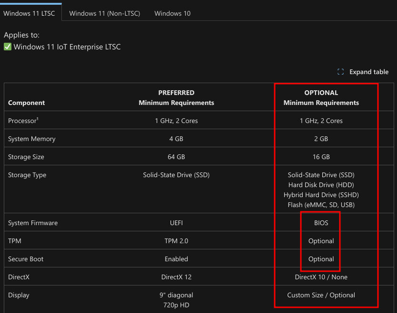This screenshot has height=313, width=397.
Task: Click the 'Applies to:' label
Action: (21, 35)
